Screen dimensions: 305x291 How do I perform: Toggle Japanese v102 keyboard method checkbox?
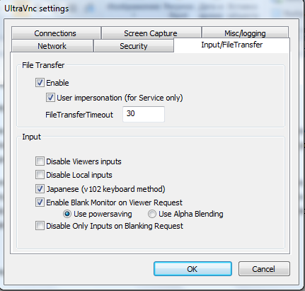coord(40,189)
